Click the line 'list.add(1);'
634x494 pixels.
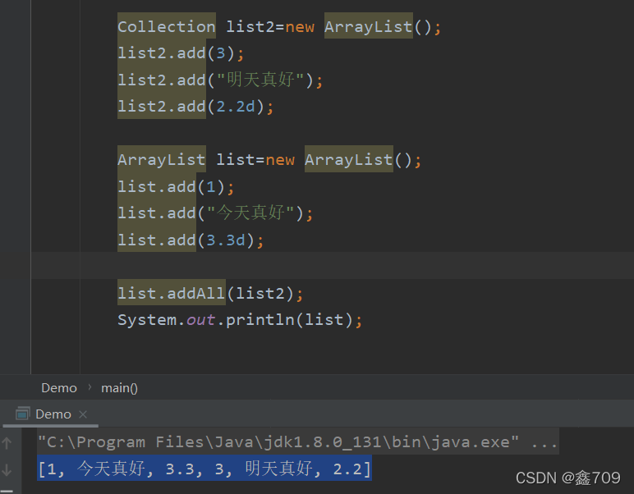pos(176,186)
